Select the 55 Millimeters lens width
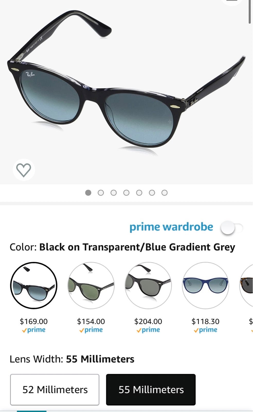 click(151, 390)
